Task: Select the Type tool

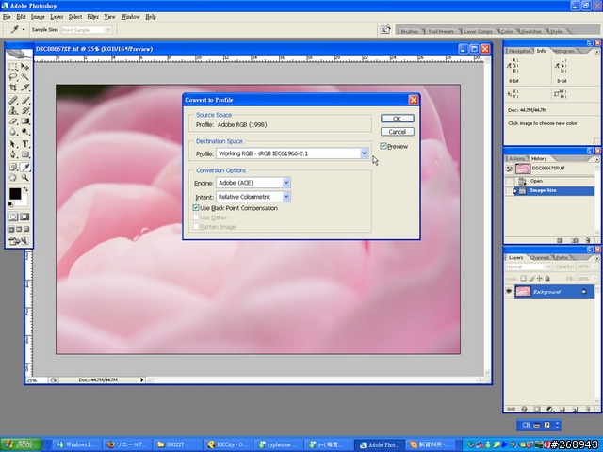Action: click(x=25, y=144)
